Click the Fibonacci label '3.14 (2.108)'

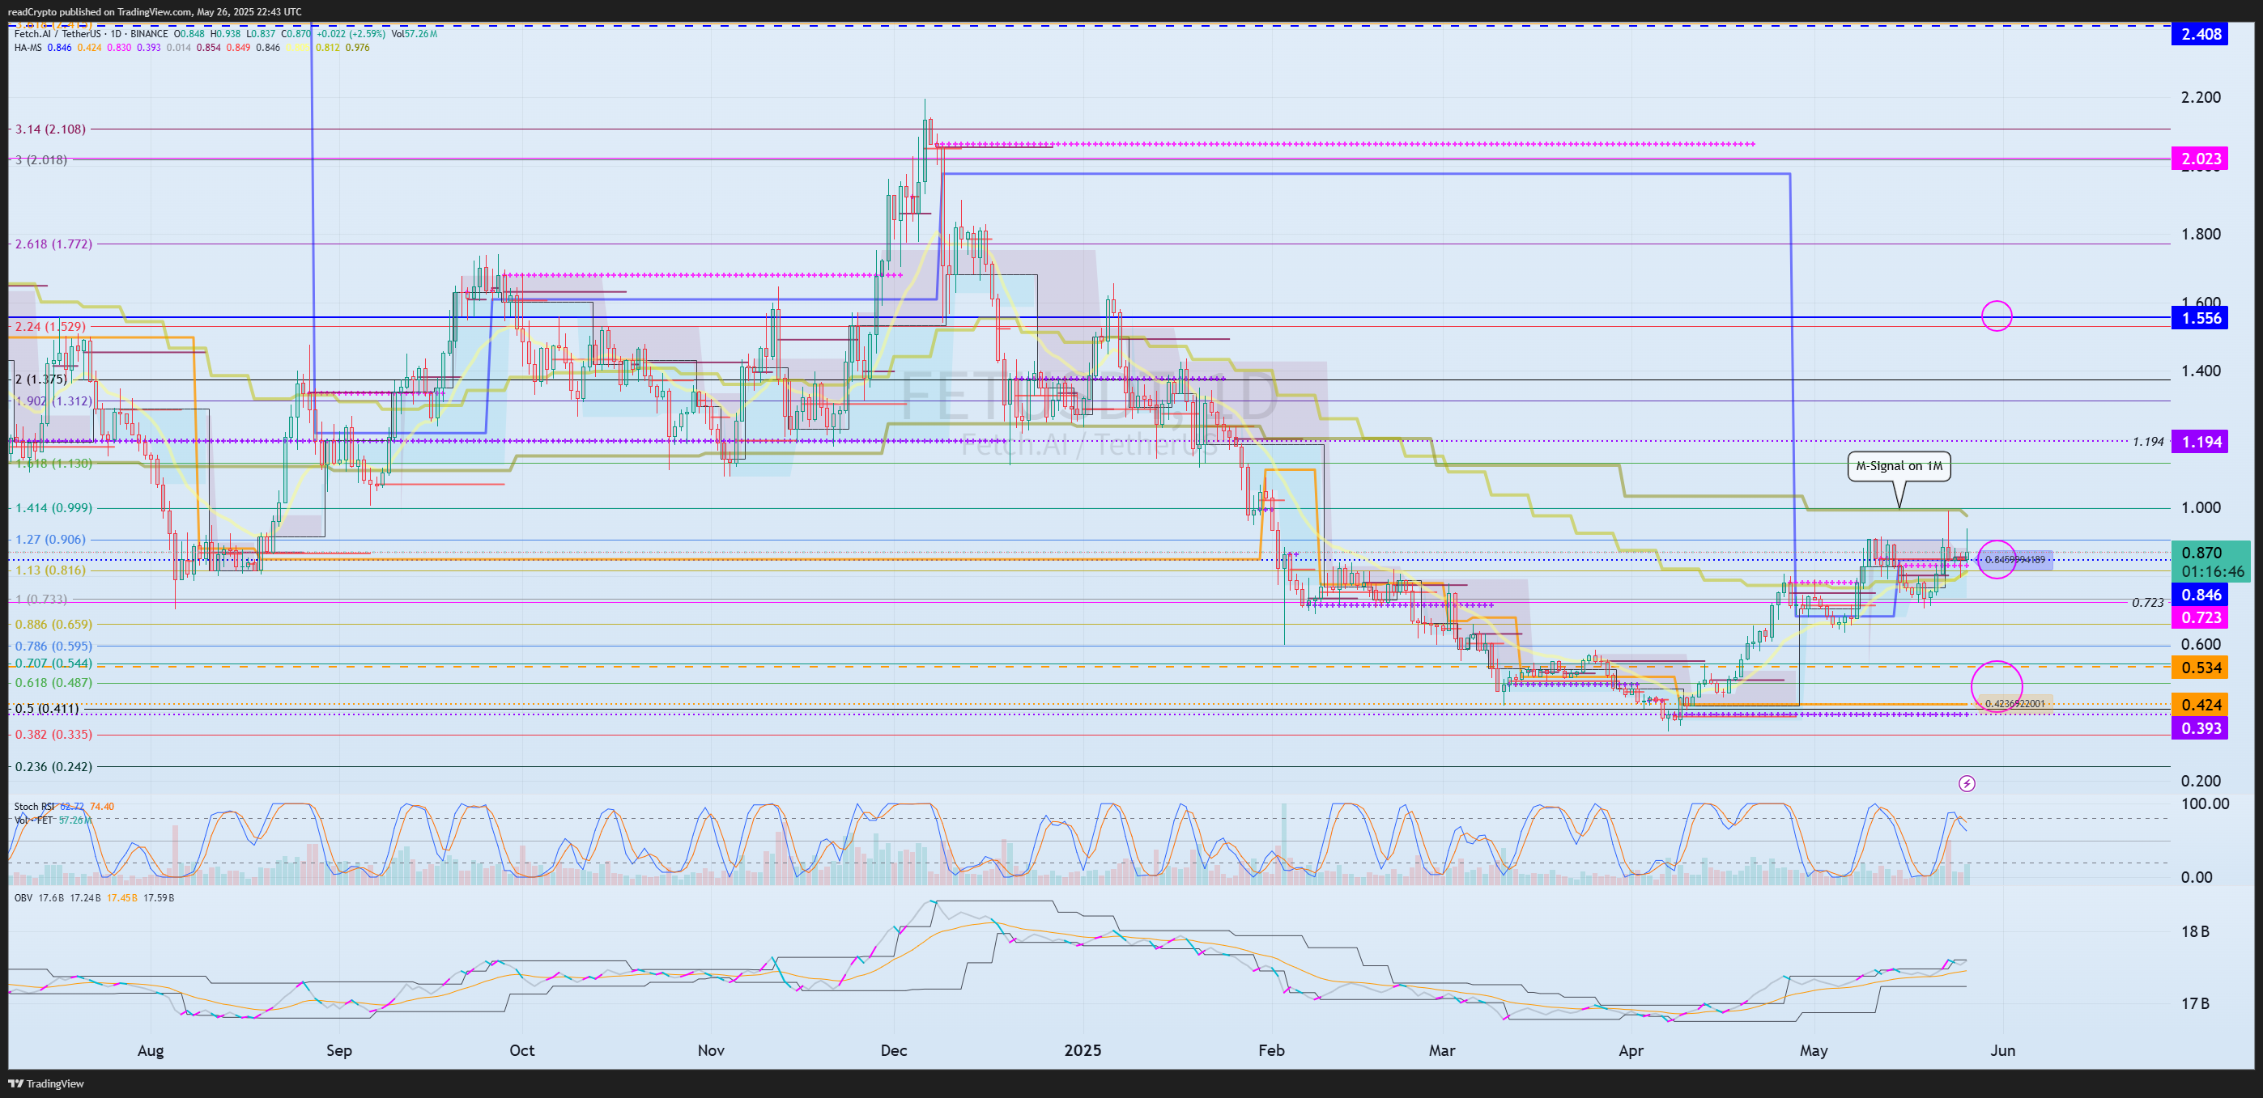[50, 129]
